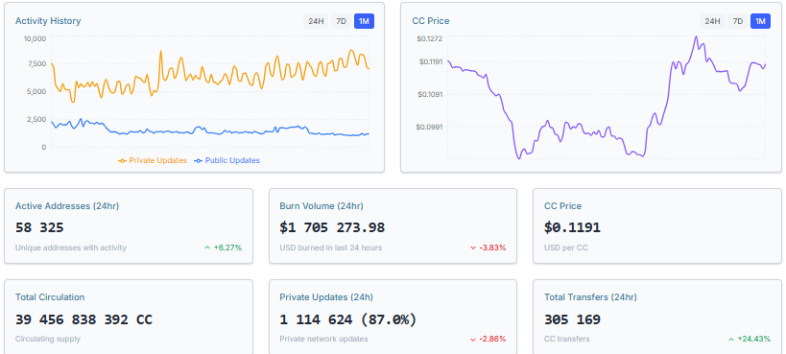This screenshot has width=786, height=354.
Task: Click the 'Circulating supply' caption
Action: (x=48, y=340)
